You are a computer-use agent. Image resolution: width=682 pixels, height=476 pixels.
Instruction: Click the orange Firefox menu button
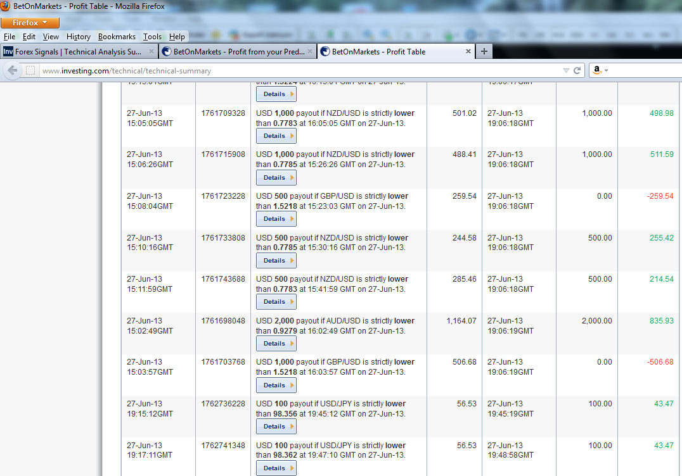[30, 23]
